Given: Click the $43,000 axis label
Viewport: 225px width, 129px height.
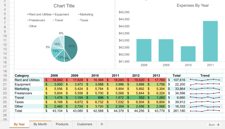Looking at the screenshot, I should (124, 40).
